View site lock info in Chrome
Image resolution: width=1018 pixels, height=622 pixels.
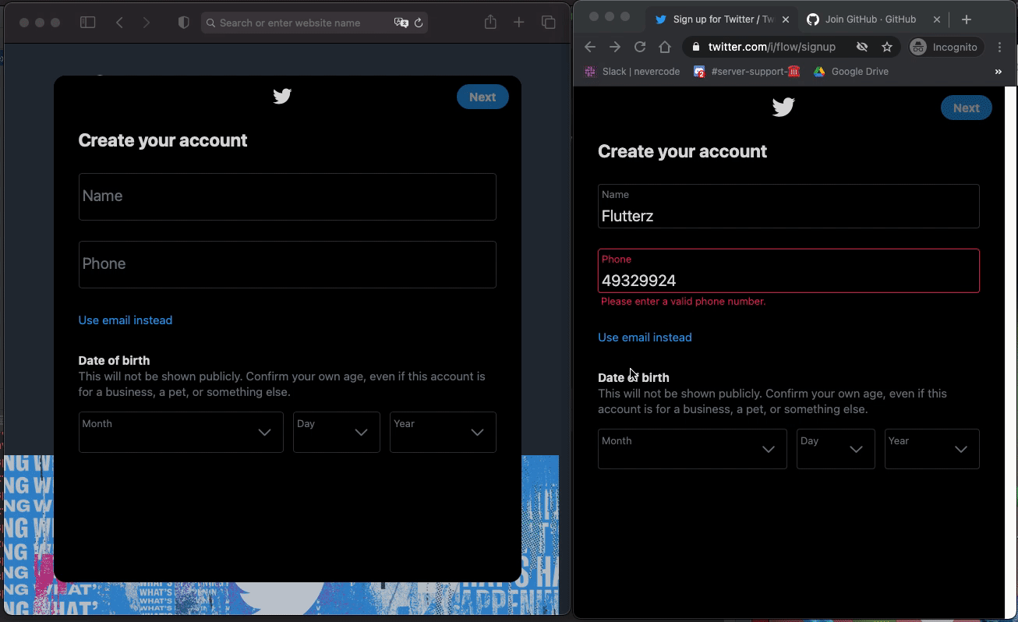click(x=696, y=47)
